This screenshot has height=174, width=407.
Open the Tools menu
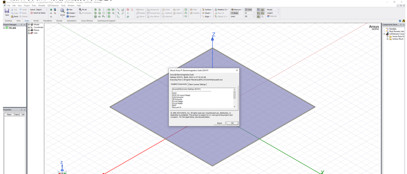63,5
